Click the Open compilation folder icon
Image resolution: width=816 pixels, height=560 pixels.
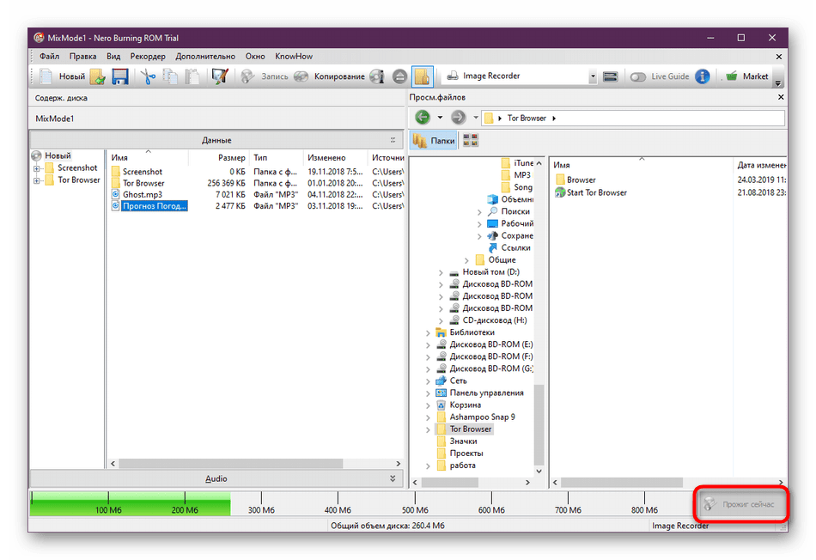(x=98, y=76)
